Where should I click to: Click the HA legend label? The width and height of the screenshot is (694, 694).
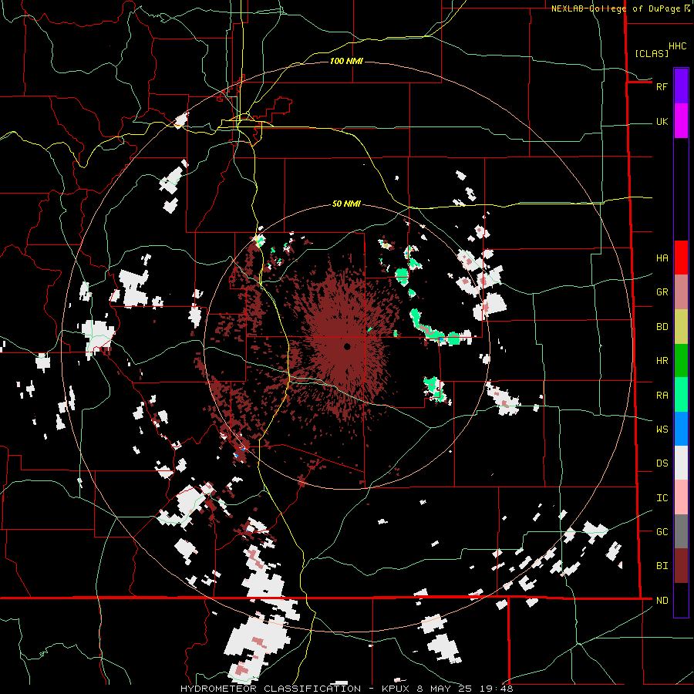coord(662,258)
